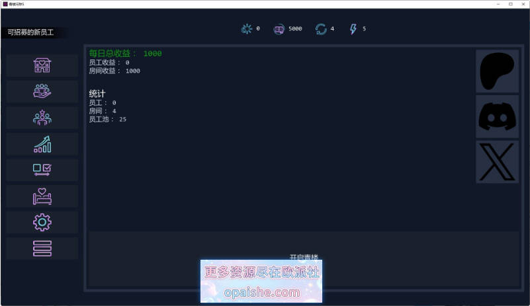Image resolution: width=530 pixels, height=306 pixels.
Task: Click the 开启青楼 button at bottom
Action: [304, 258]
